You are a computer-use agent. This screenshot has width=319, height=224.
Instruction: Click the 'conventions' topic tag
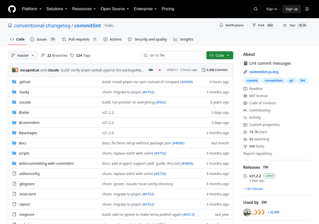(273, 81)
